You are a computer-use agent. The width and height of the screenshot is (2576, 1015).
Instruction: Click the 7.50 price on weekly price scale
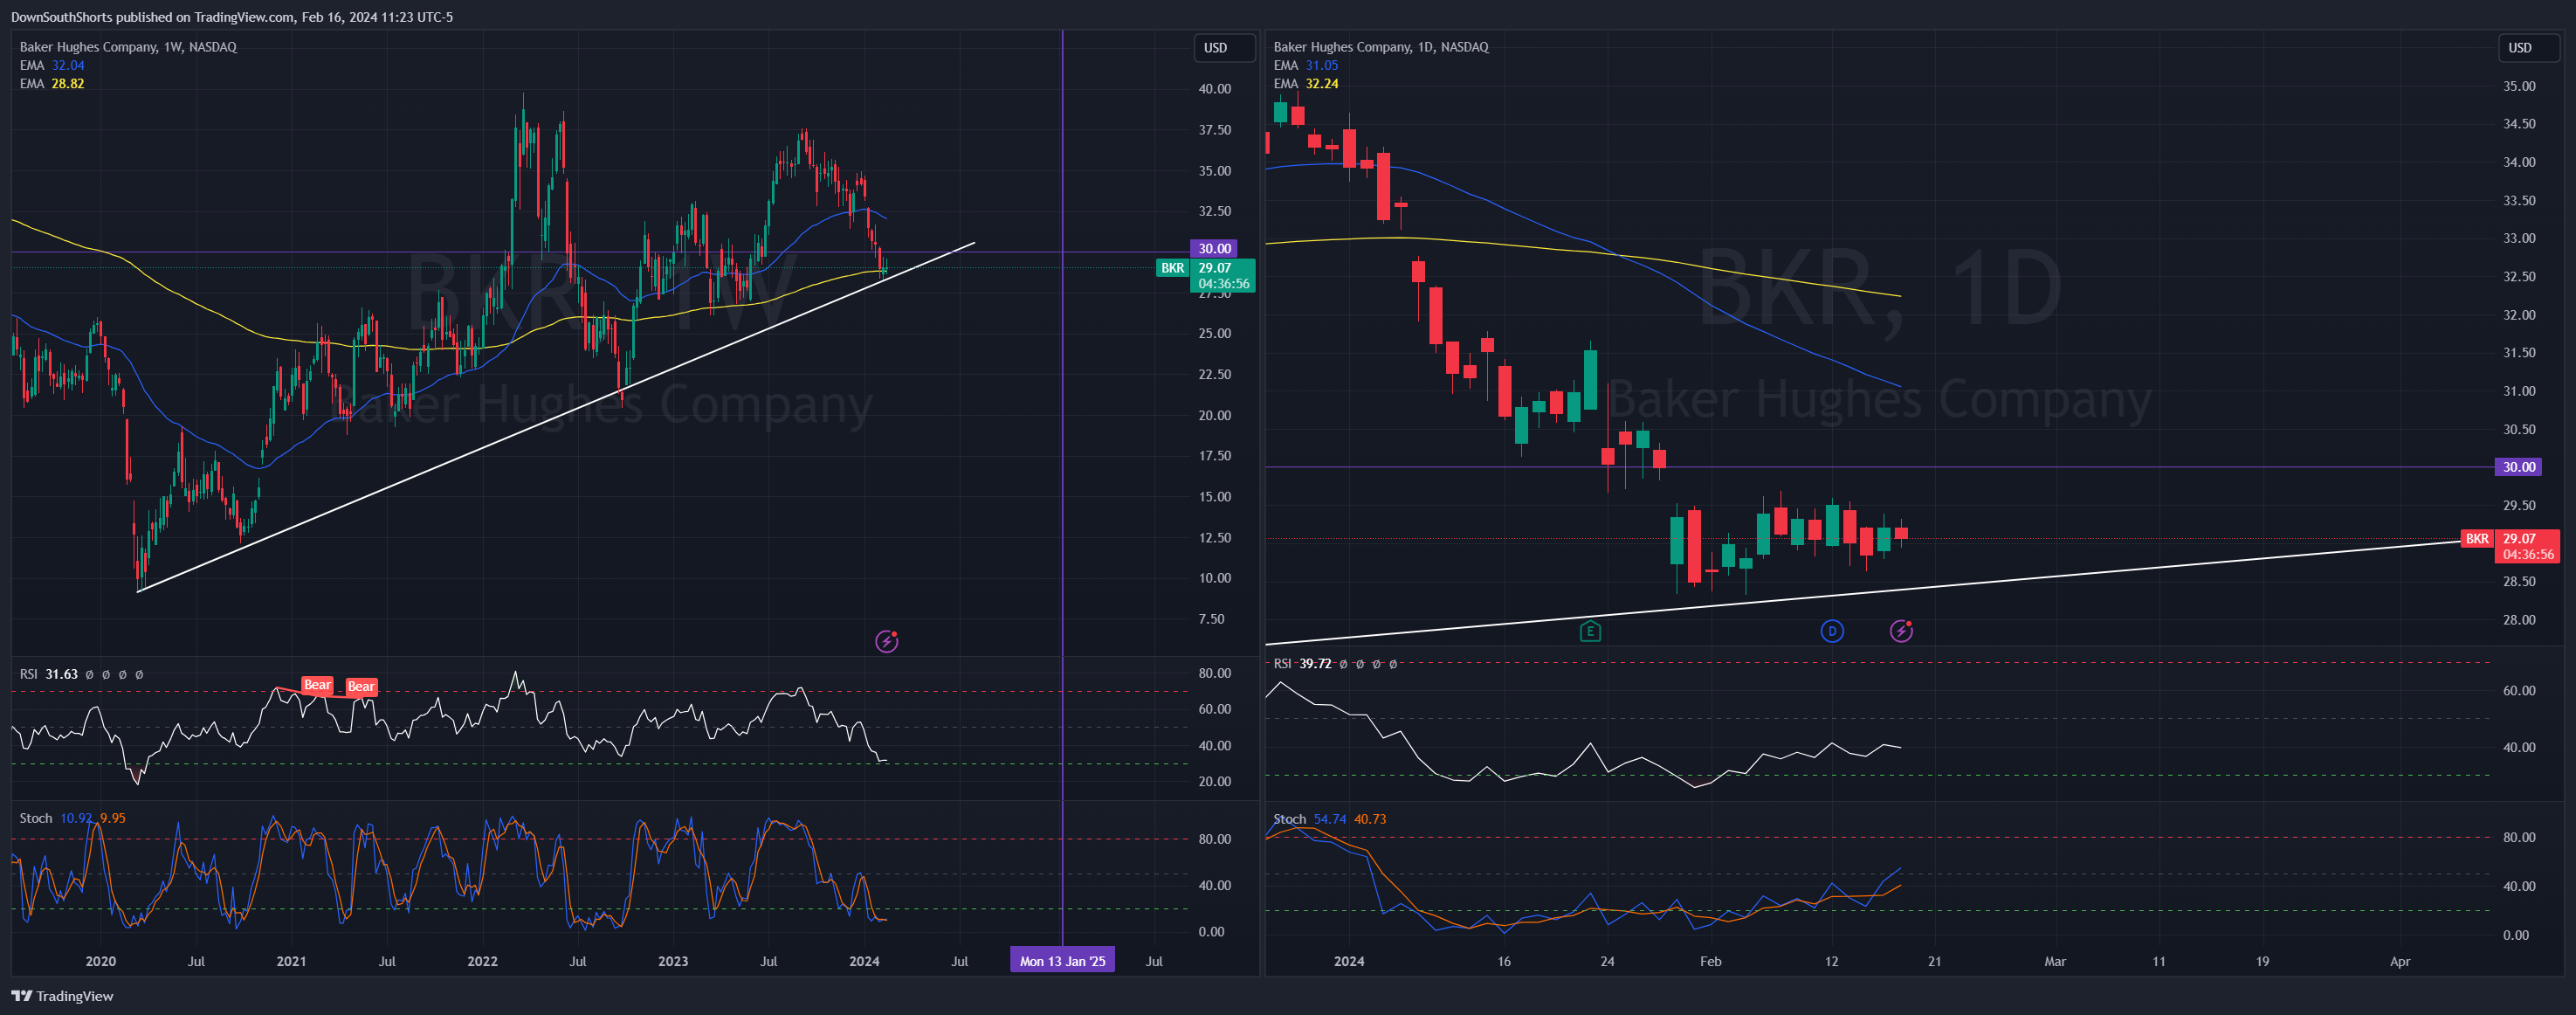[1211, 619]
